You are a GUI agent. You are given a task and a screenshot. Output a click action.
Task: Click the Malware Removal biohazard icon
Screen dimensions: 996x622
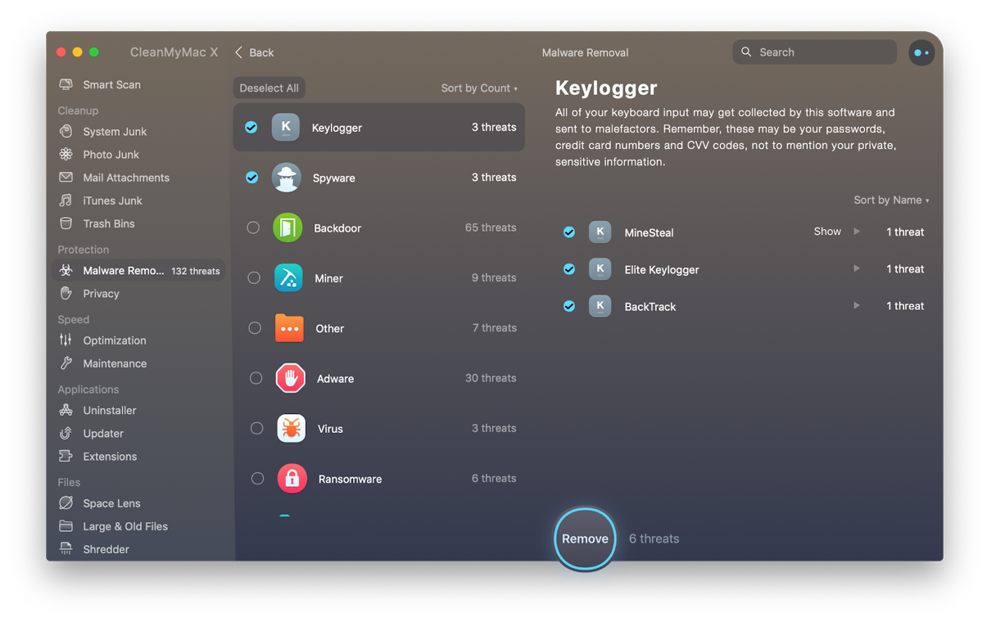[66, 270]
